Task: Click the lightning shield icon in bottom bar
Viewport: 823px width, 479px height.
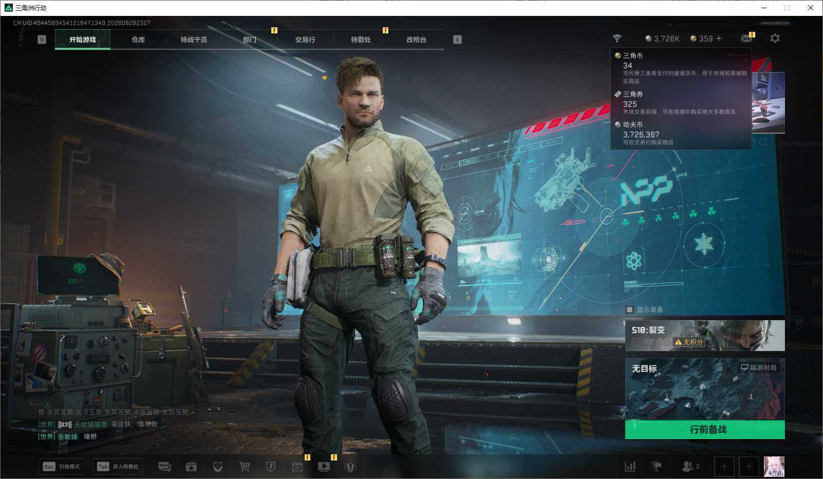Action: 271,467
